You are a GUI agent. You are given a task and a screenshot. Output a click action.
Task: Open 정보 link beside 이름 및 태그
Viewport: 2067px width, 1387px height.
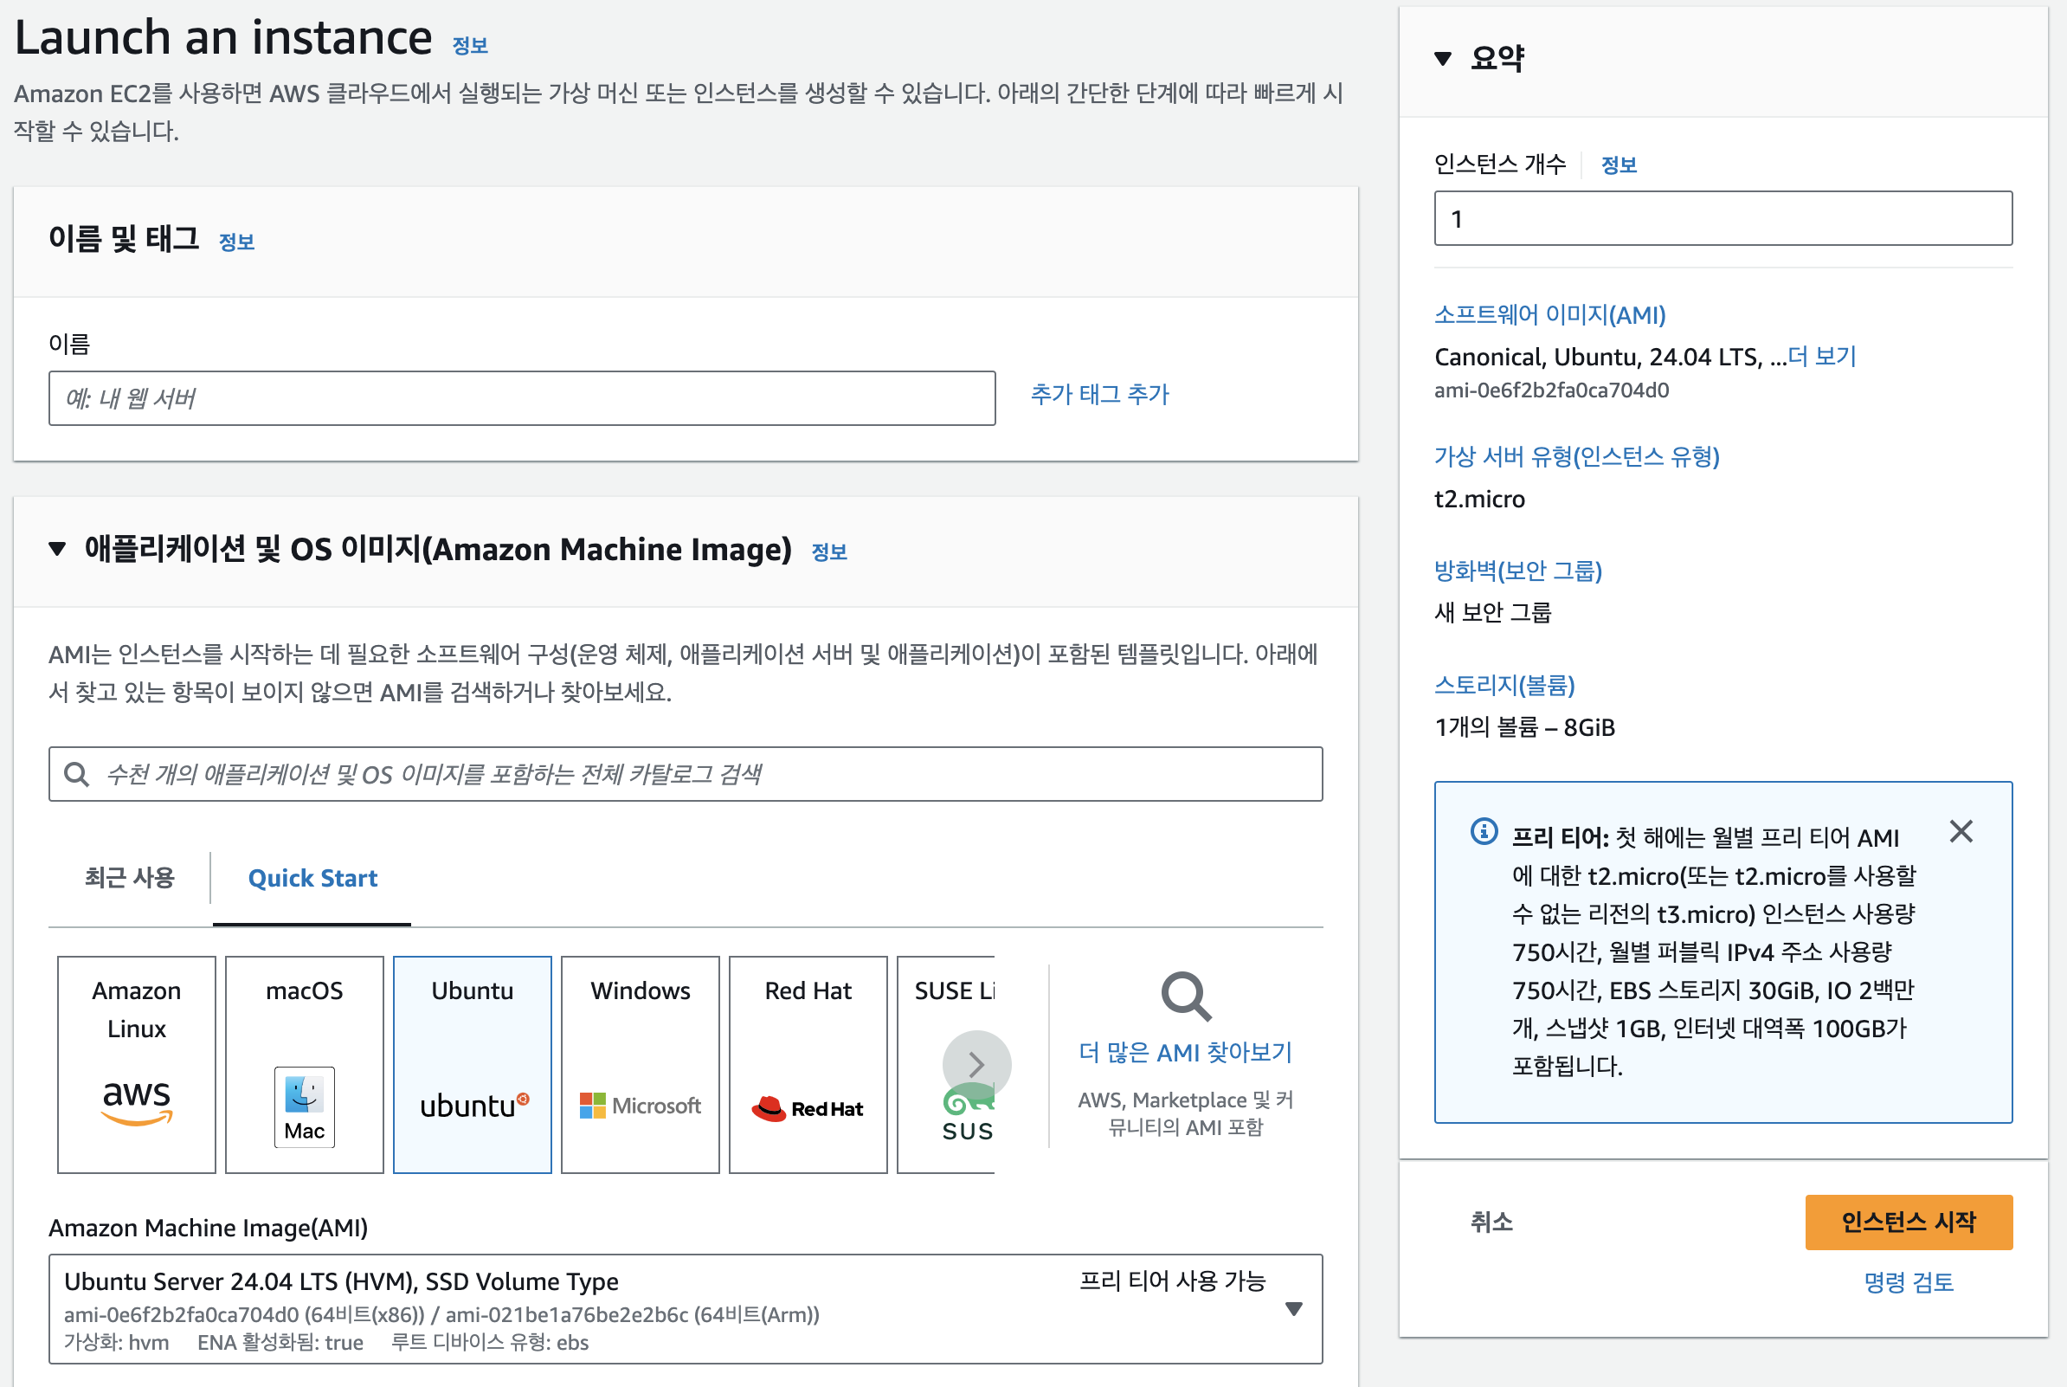[237, 242]
